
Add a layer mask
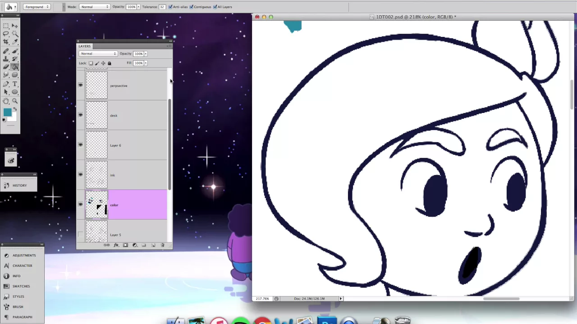tap(125, 245)
